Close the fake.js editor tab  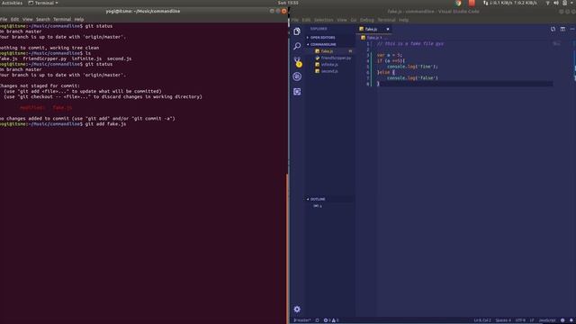(x=388, y=29)
